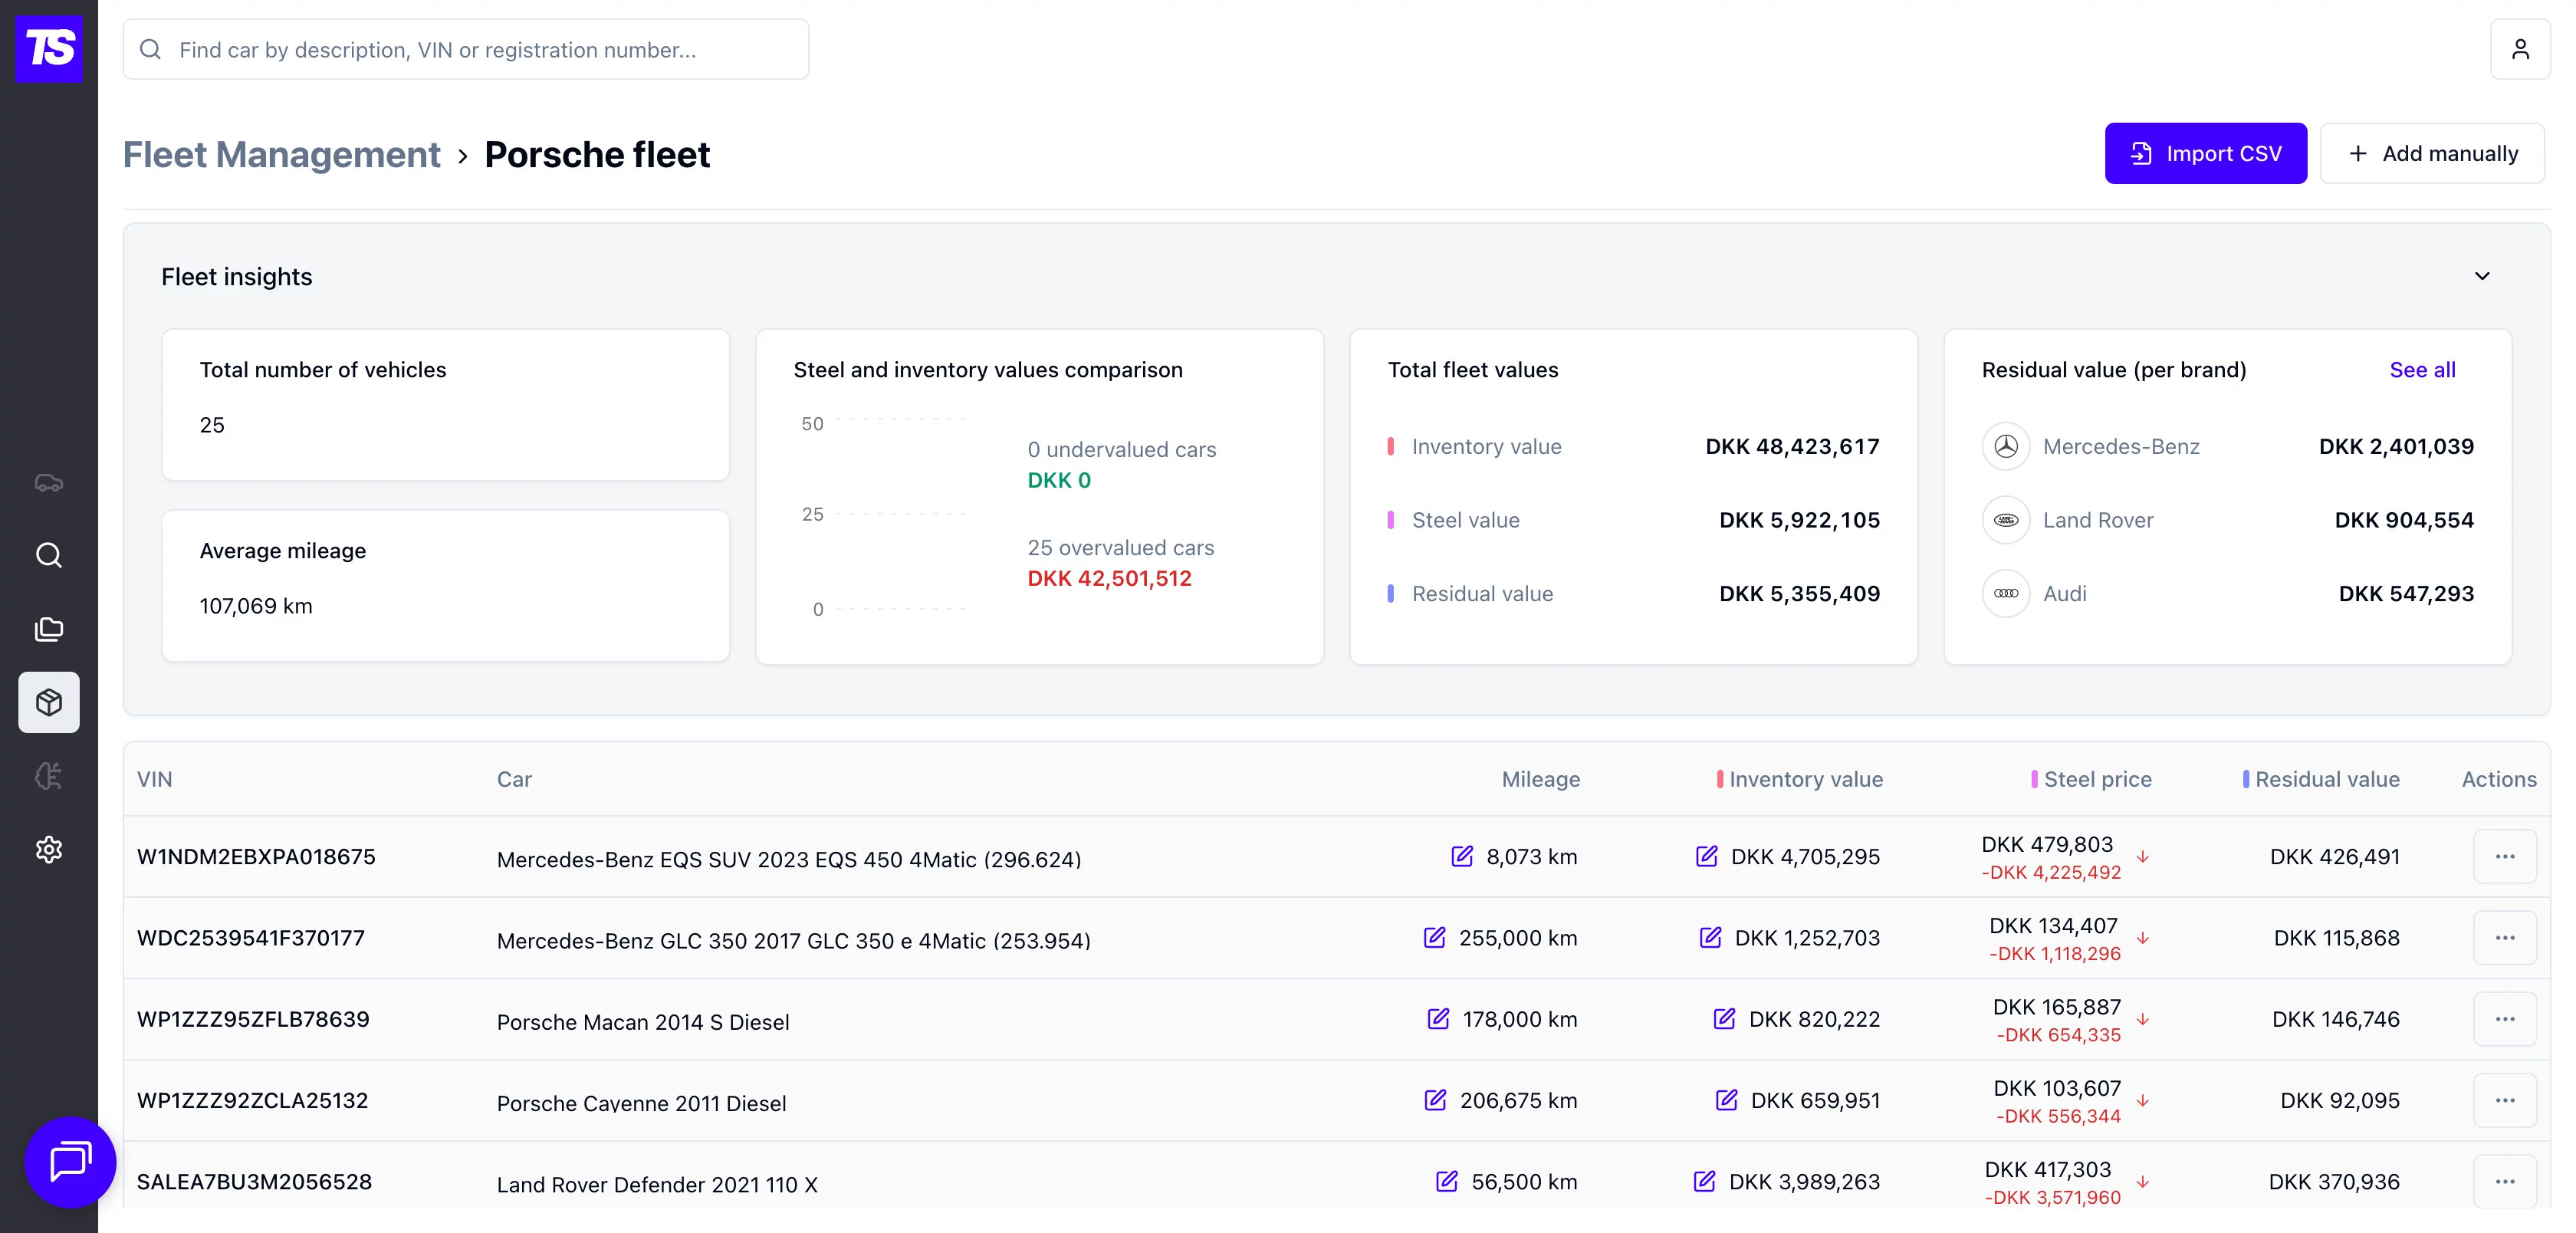The width and height of the screenshot is (2576, 1233).
Task: Edit mileage for 8,073 km row
Action: [1462, 856]
